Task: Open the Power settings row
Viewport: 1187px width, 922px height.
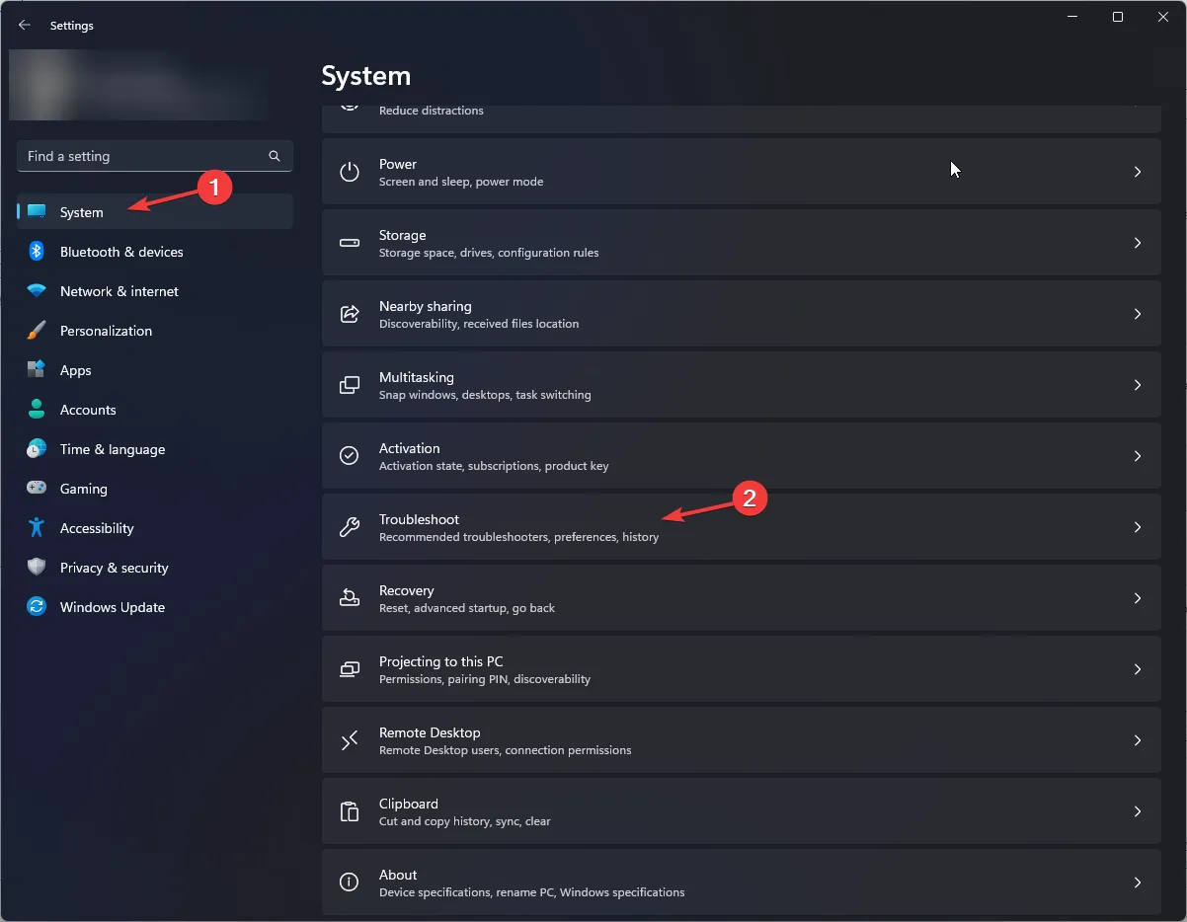Action: (x=742, y=172)
